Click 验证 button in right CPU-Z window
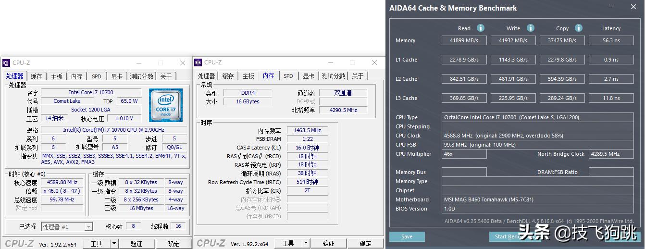645x249 pixels. [328, 243]
